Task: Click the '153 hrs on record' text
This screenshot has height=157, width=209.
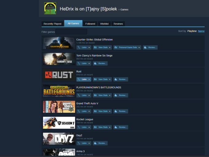Action: [85, 139]
